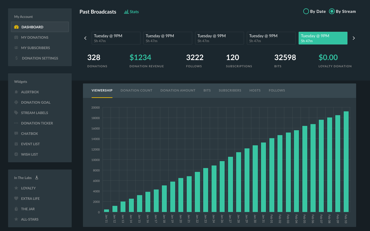Click the Extra Life heart icon
This screenshot has width=370, height=231.
[x=16, y=198]
